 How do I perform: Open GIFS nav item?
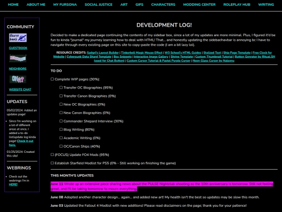click(139, 5)
